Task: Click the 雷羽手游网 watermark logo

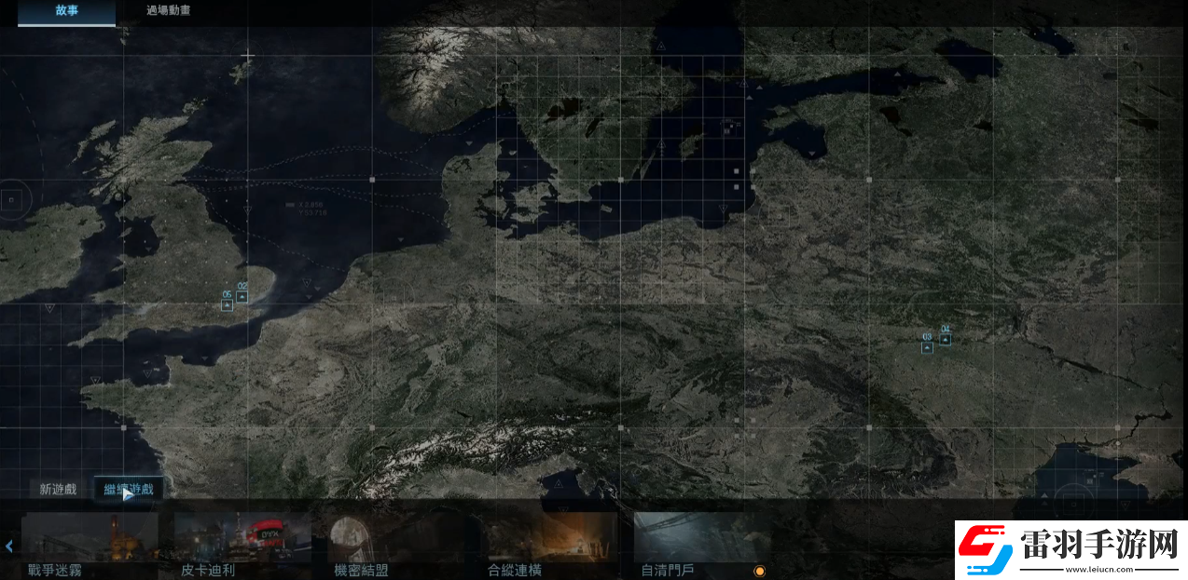Action: click(x=1068, y=549)
